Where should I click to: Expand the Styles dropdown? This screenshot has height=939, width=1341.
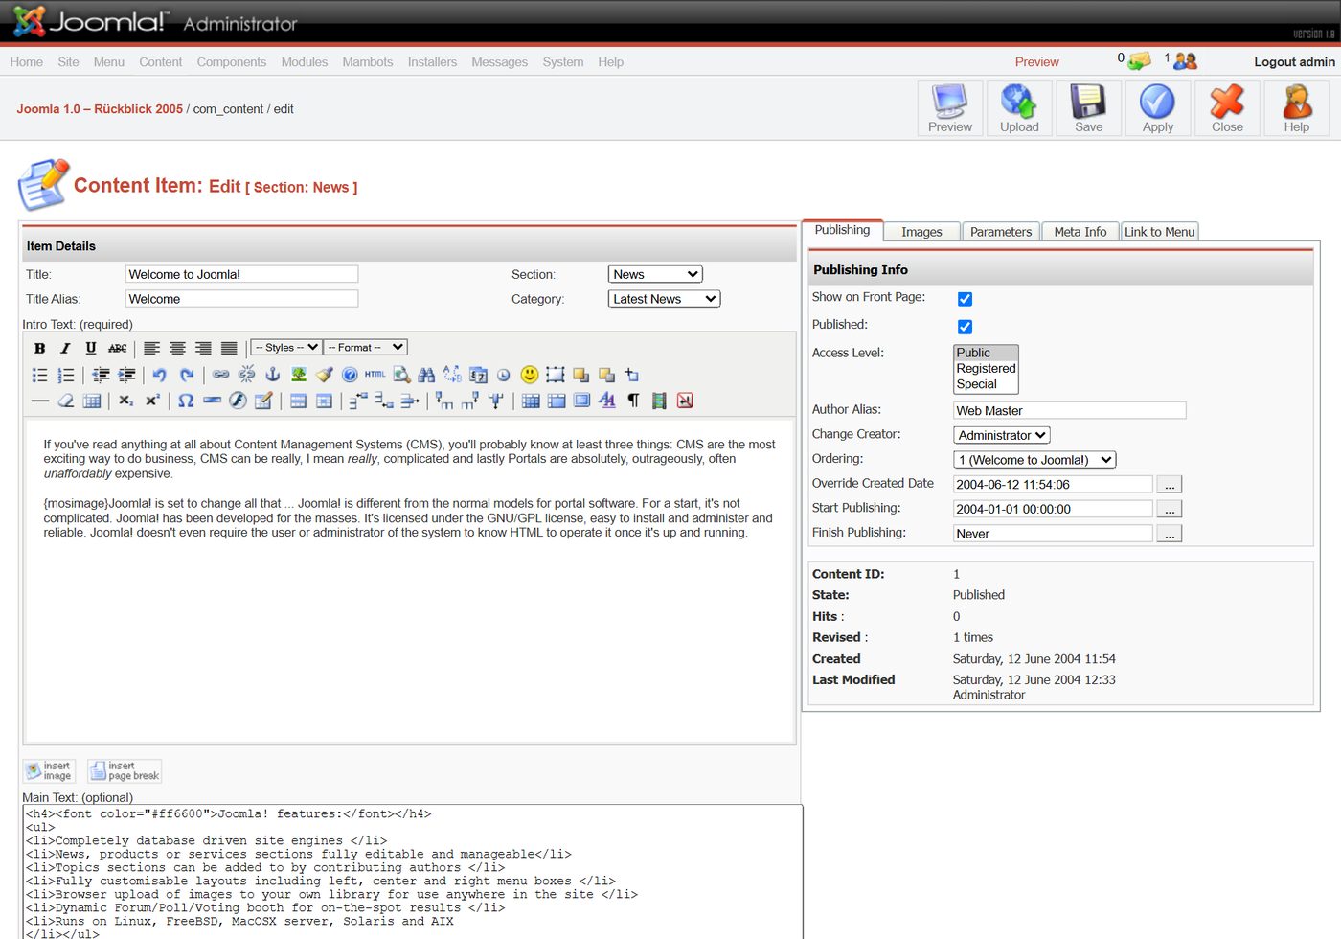click(285, 348)
